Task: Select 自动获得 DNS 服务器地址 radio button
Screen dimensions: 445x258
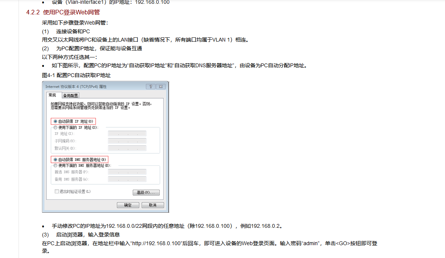Action: pyautogui.click(x=55, y=159)
